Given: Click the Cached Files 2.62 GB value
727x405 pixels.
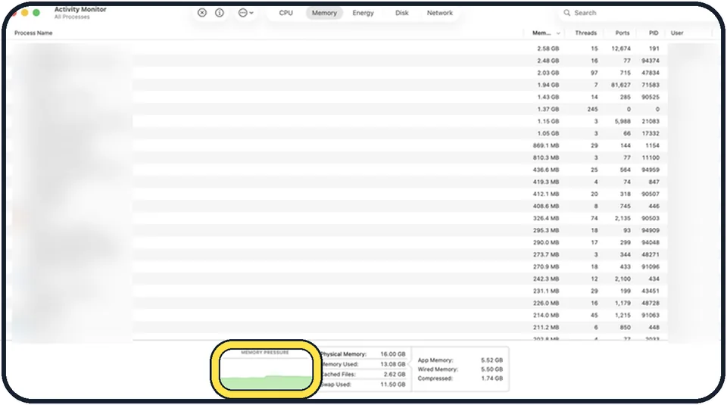Looking at the screenshot, I should pos(395,375).
